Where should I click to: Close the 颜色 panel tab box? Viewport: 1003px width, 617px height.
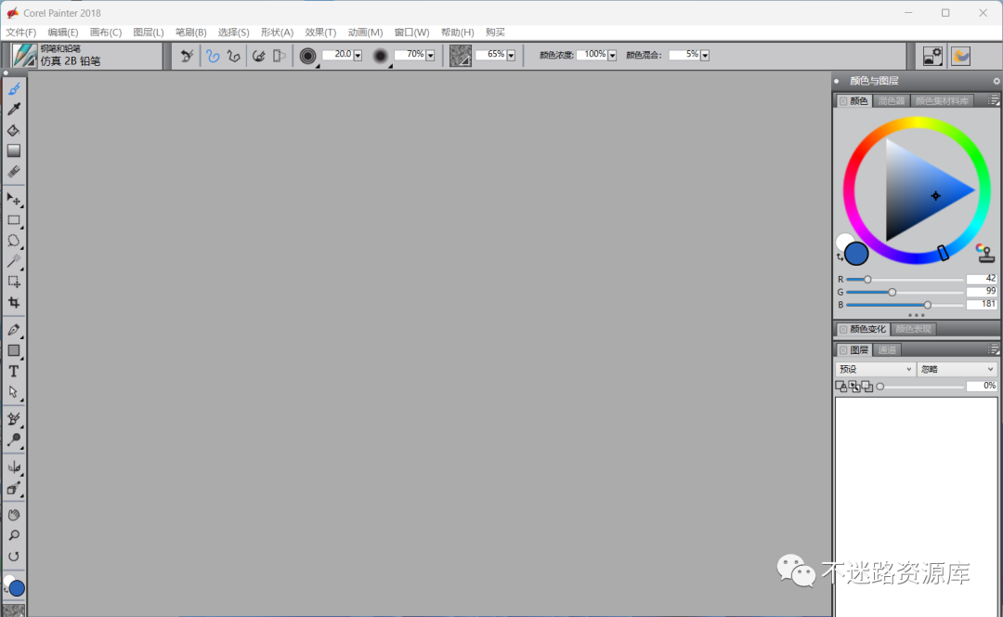pos(843,101)
